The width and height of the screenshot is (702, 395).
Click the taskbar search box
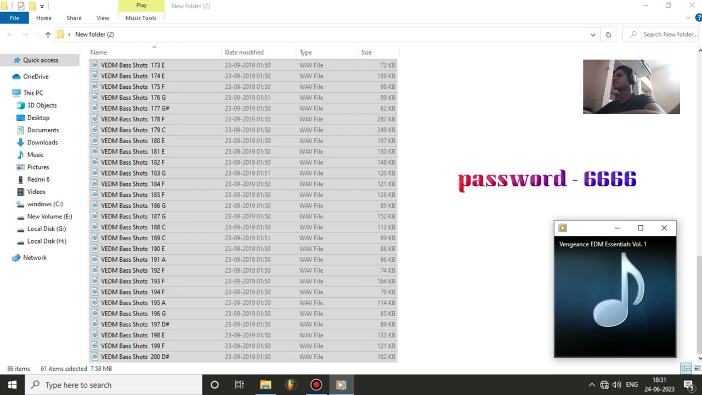point(114,385)
